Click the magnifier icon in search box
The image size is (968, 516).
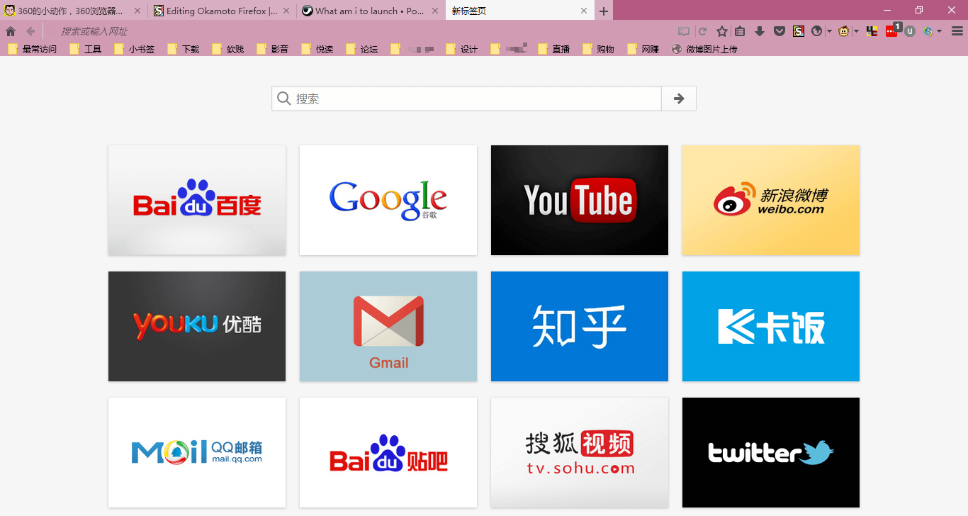coord(284,99)
